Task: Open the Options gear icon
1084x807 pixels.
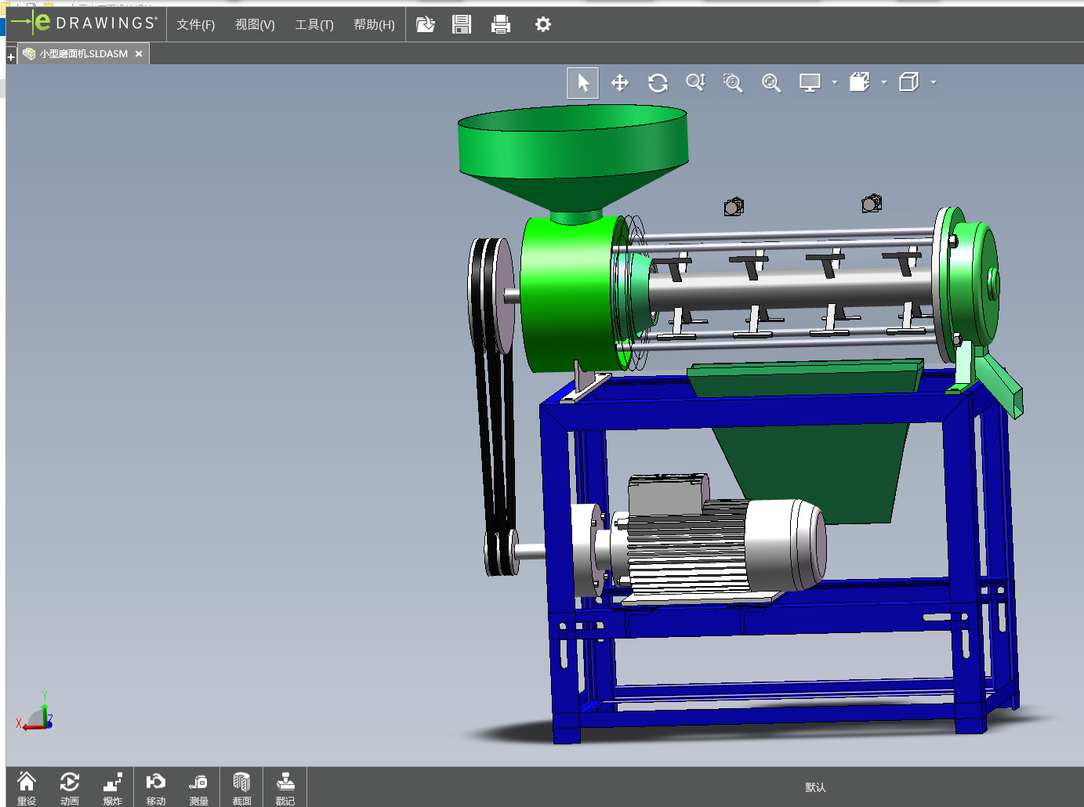Action: 543,25
